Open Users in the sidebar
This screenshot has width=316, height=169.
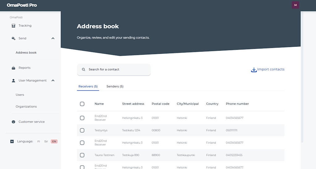[20, 95]
